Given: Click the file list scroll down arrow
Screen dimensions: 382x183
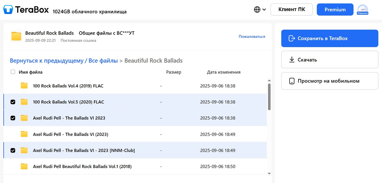Looking at the screenshot, I should (269, 173).
